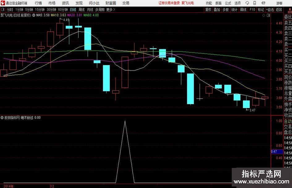Viewport: 292px width, 188px height.
Task: Click the 绝不放过: 0.00 indicator value
Action: tap(31, 118)
